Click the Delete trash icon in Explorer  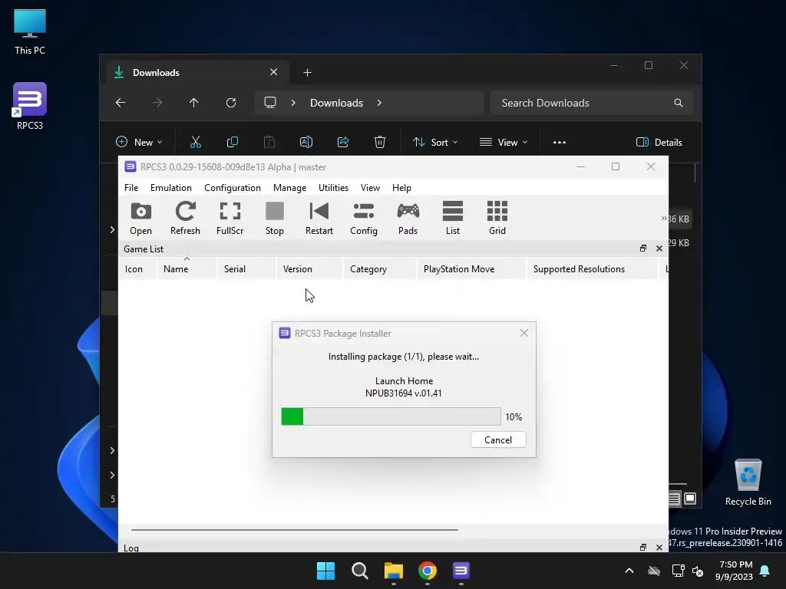click(380, 142)
